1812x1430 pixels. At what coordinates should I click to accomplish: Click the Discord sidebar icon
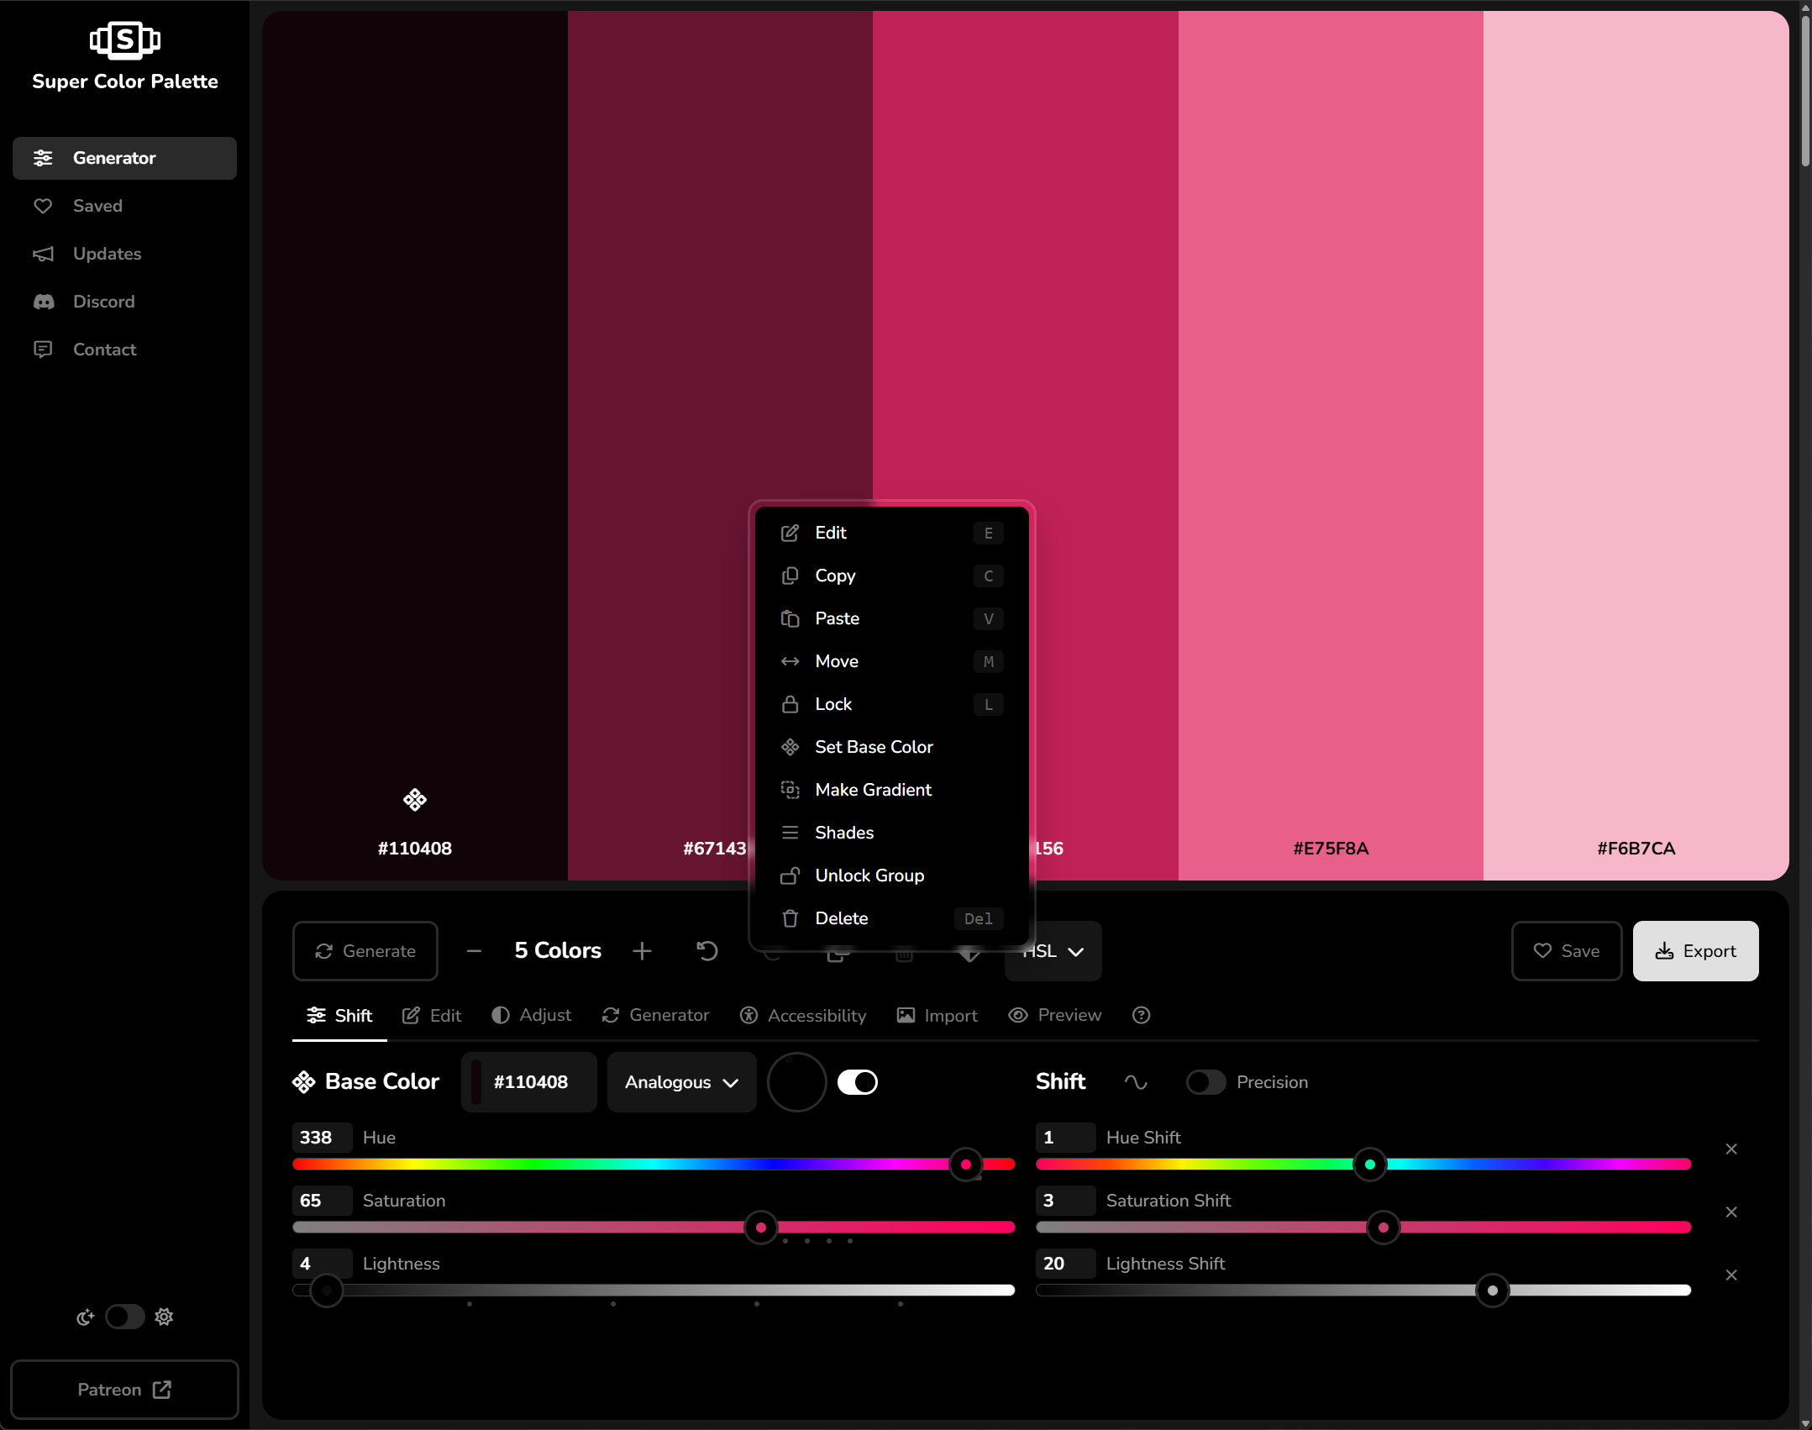click(x=45, y=301)
